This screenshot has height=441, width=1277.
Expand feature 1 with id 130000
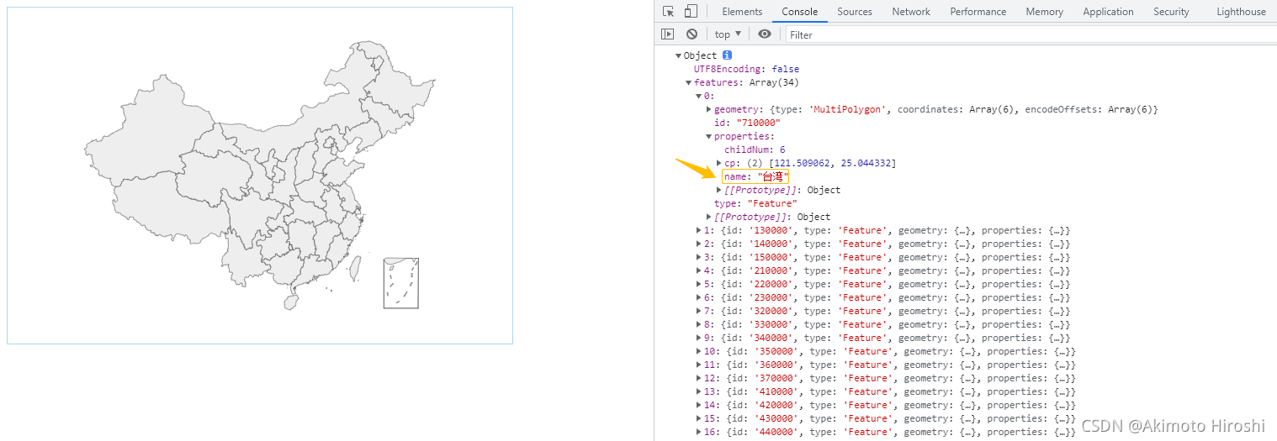pos(699,230)
